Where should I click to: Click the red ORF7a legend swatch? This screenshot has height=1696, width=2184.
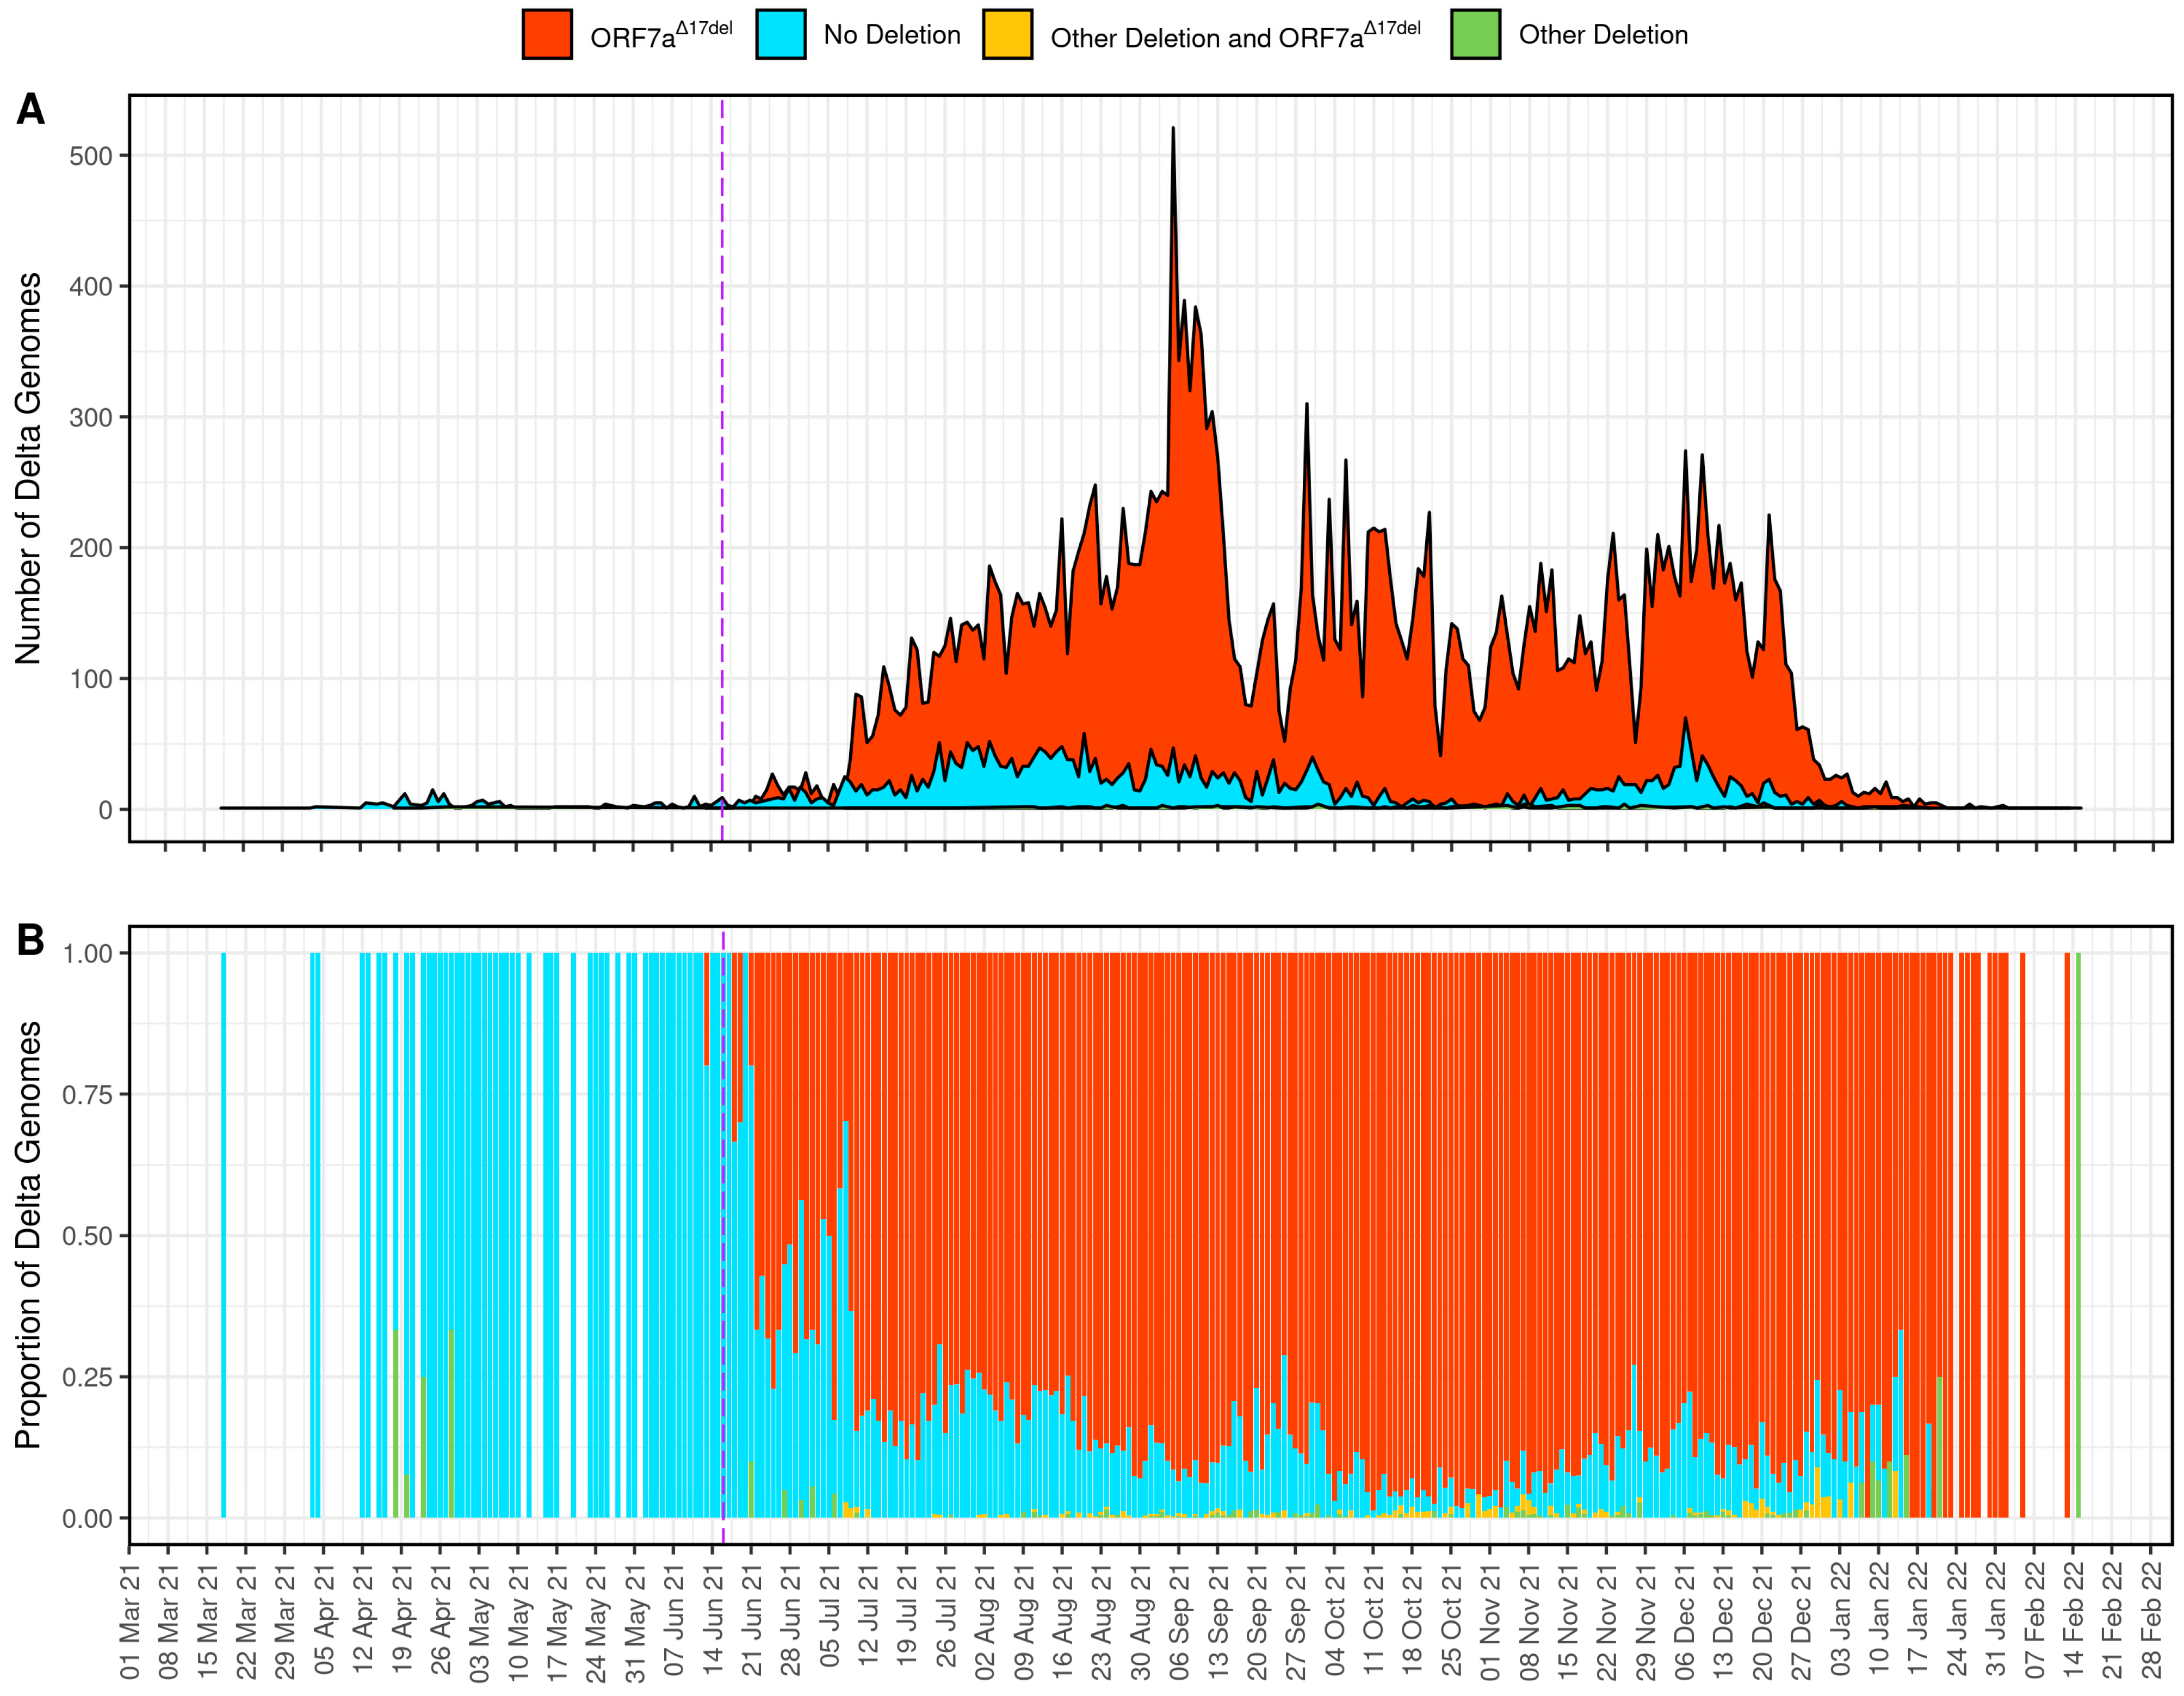(547, 35)
